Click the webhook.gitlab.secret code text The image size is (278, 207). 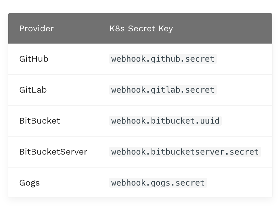(x=163, y=90)
